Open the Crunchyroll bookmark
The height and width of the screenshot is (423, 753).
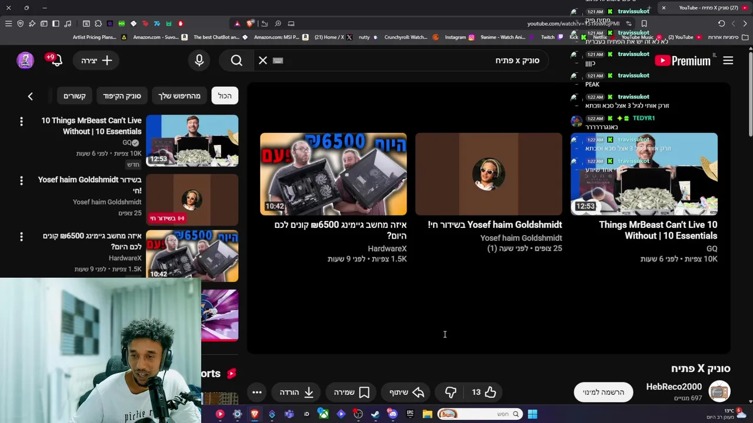(411, 37)
